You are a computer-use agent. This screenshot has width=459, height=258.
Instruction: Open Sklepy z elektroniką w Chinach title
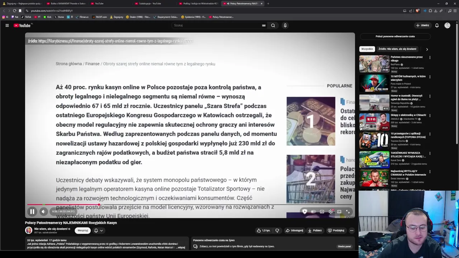tap(408, 115)
